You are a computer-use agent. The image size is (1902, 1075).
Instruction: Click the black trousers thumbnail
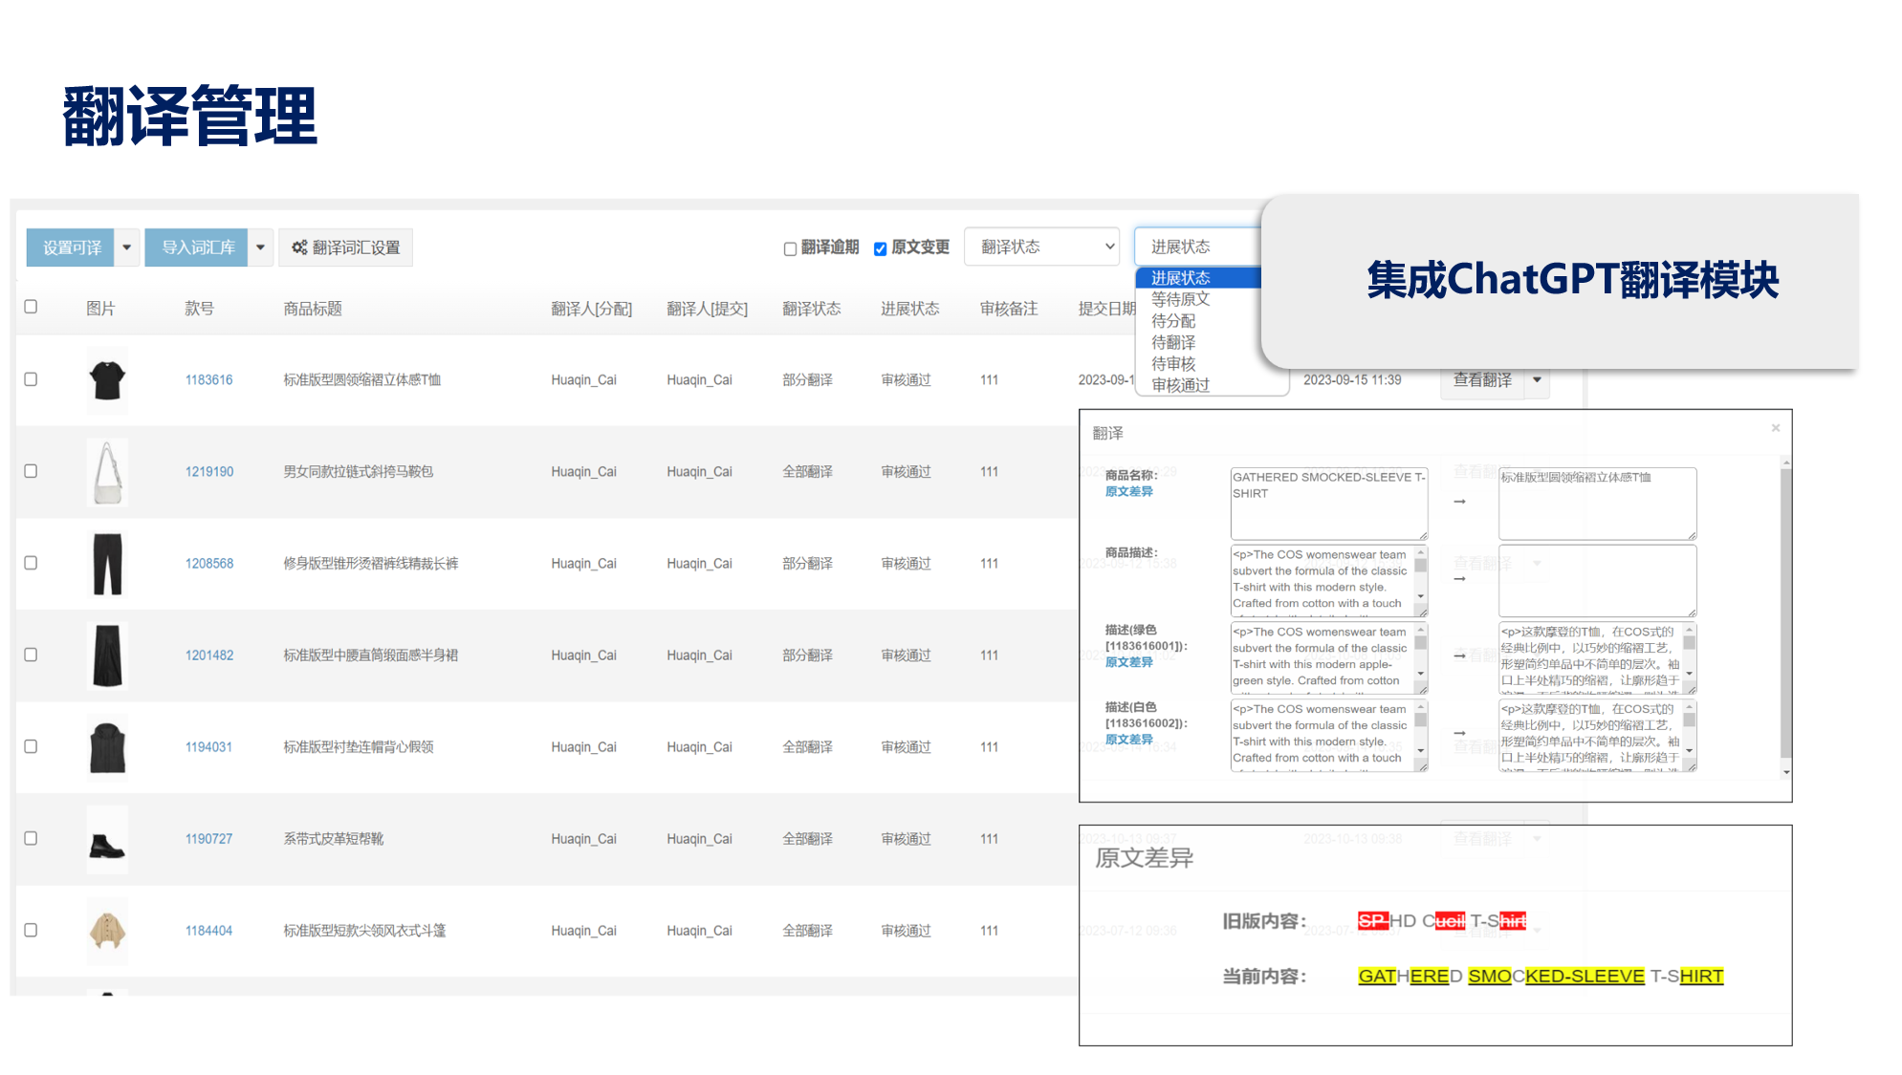107,564
